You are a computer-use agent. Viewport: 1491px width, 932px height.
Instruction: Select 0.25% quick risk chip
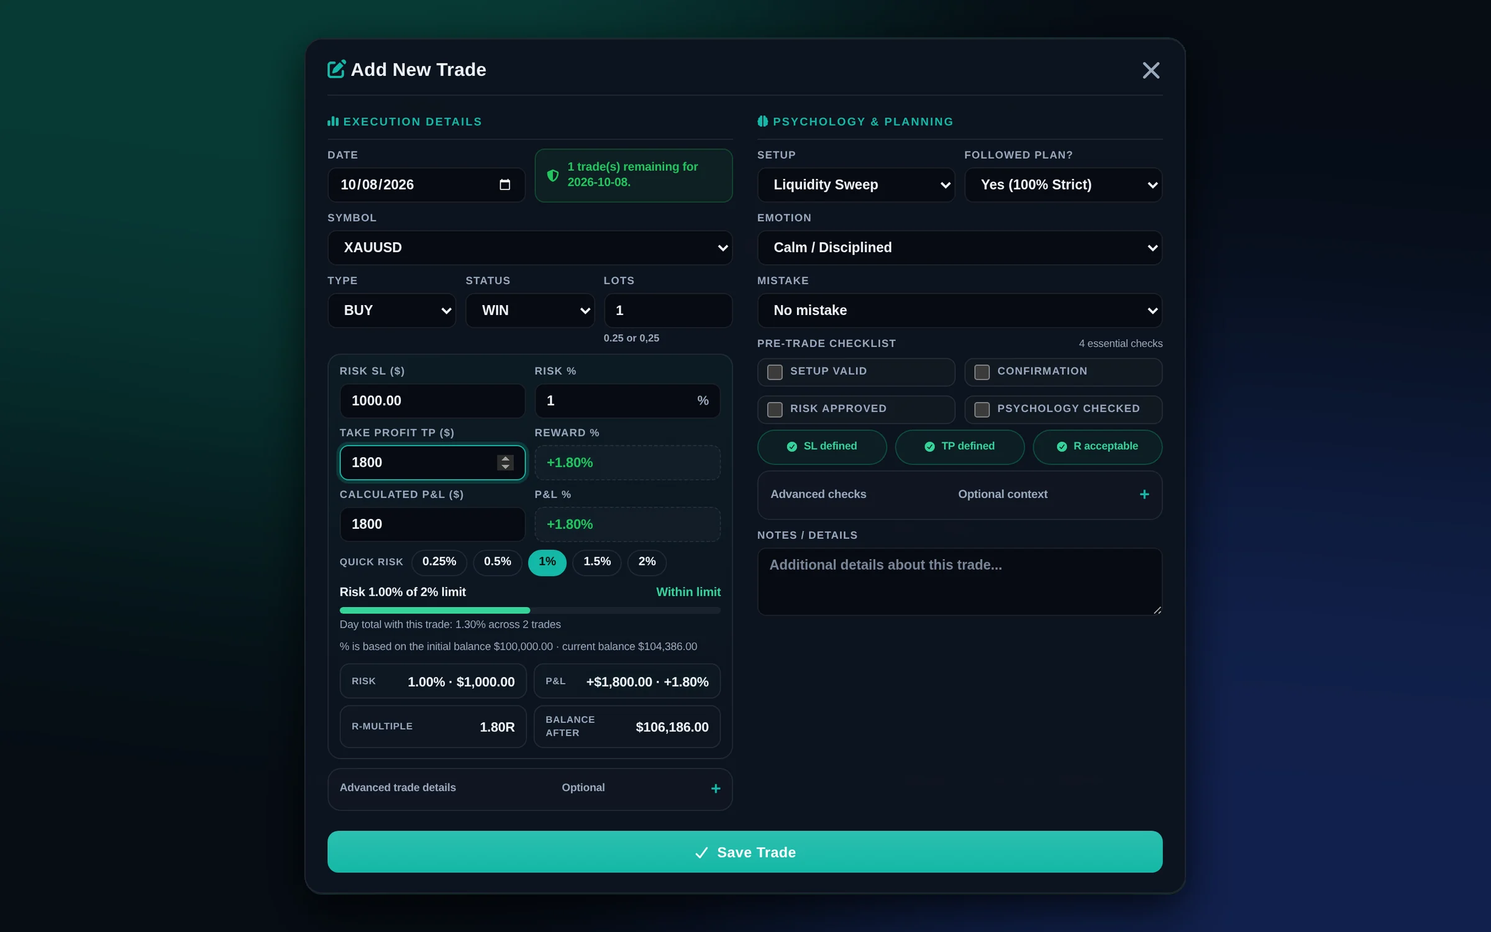[439, 562]
